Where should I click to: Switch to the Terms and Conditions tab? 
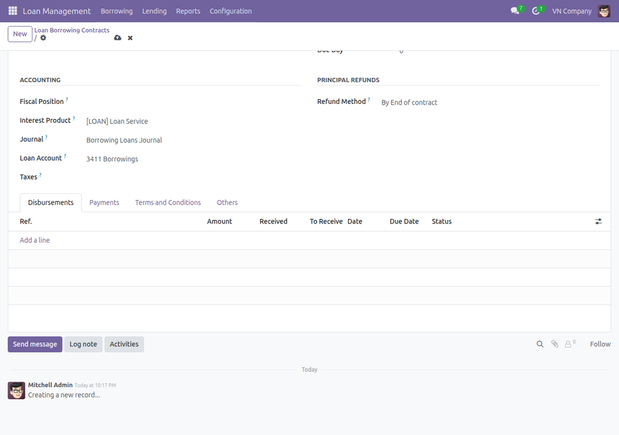click(168, 202)
